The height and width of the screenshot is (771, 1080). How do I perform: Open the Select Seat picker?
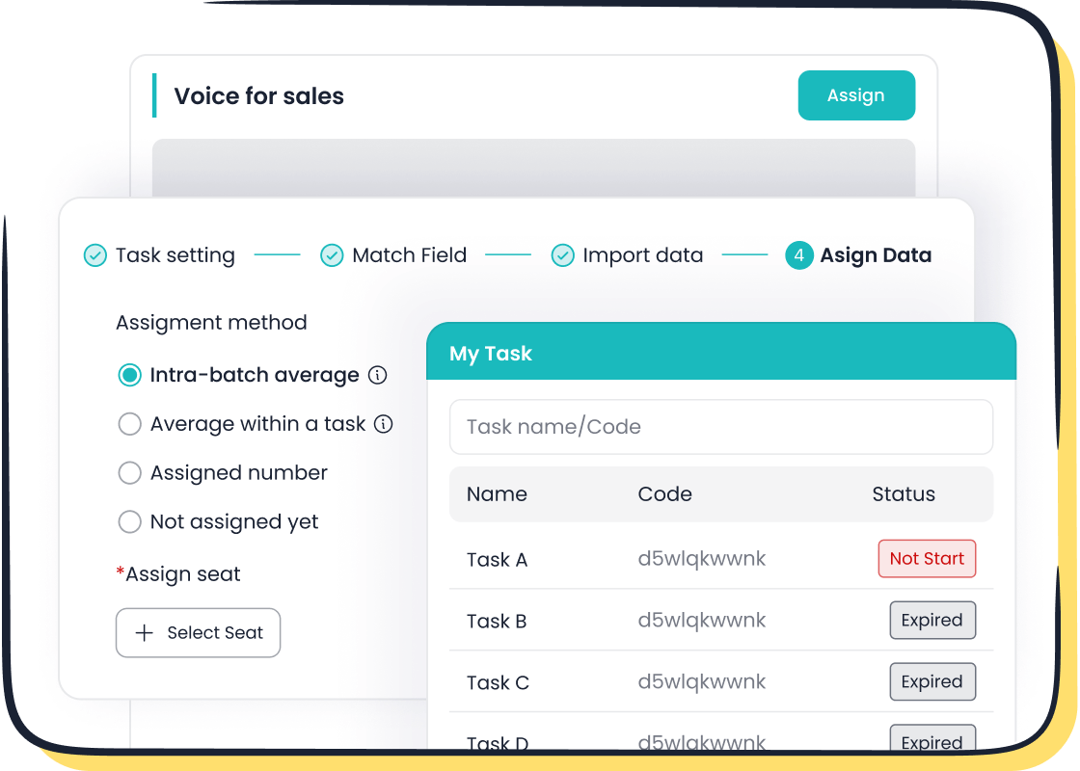(198, 632)
